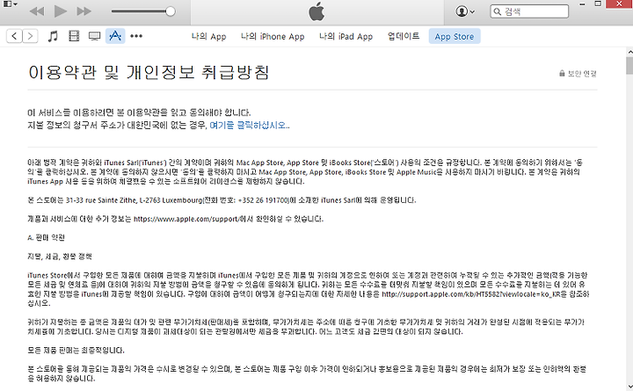633x391 pixels.
Task: Click the Apple logo in header
Action: tap(316, 11)
